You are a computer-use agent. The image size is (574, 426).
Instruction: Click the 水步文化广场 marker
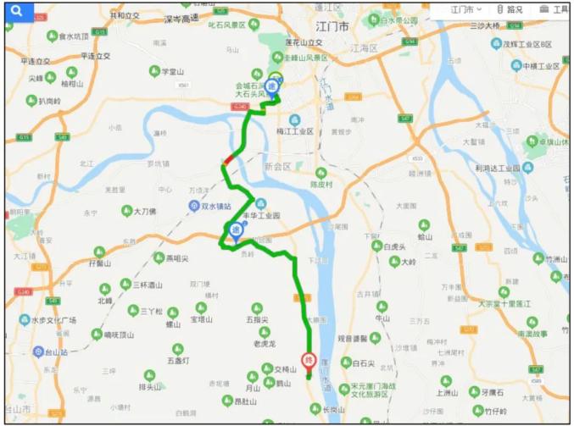(25, 320)
